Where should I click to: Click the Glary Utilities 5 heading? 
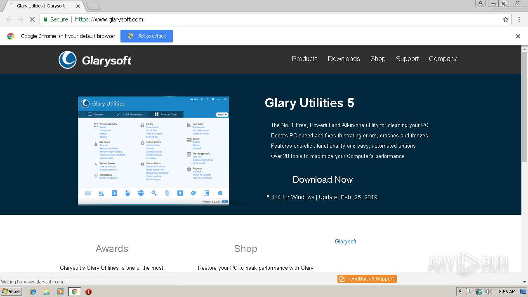(x=309, y=103)
